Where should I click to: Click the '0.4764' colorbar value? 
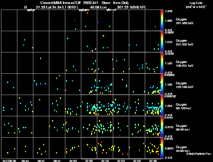169,118
